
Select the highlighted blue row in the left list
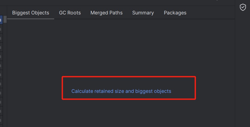pos(1,20)
